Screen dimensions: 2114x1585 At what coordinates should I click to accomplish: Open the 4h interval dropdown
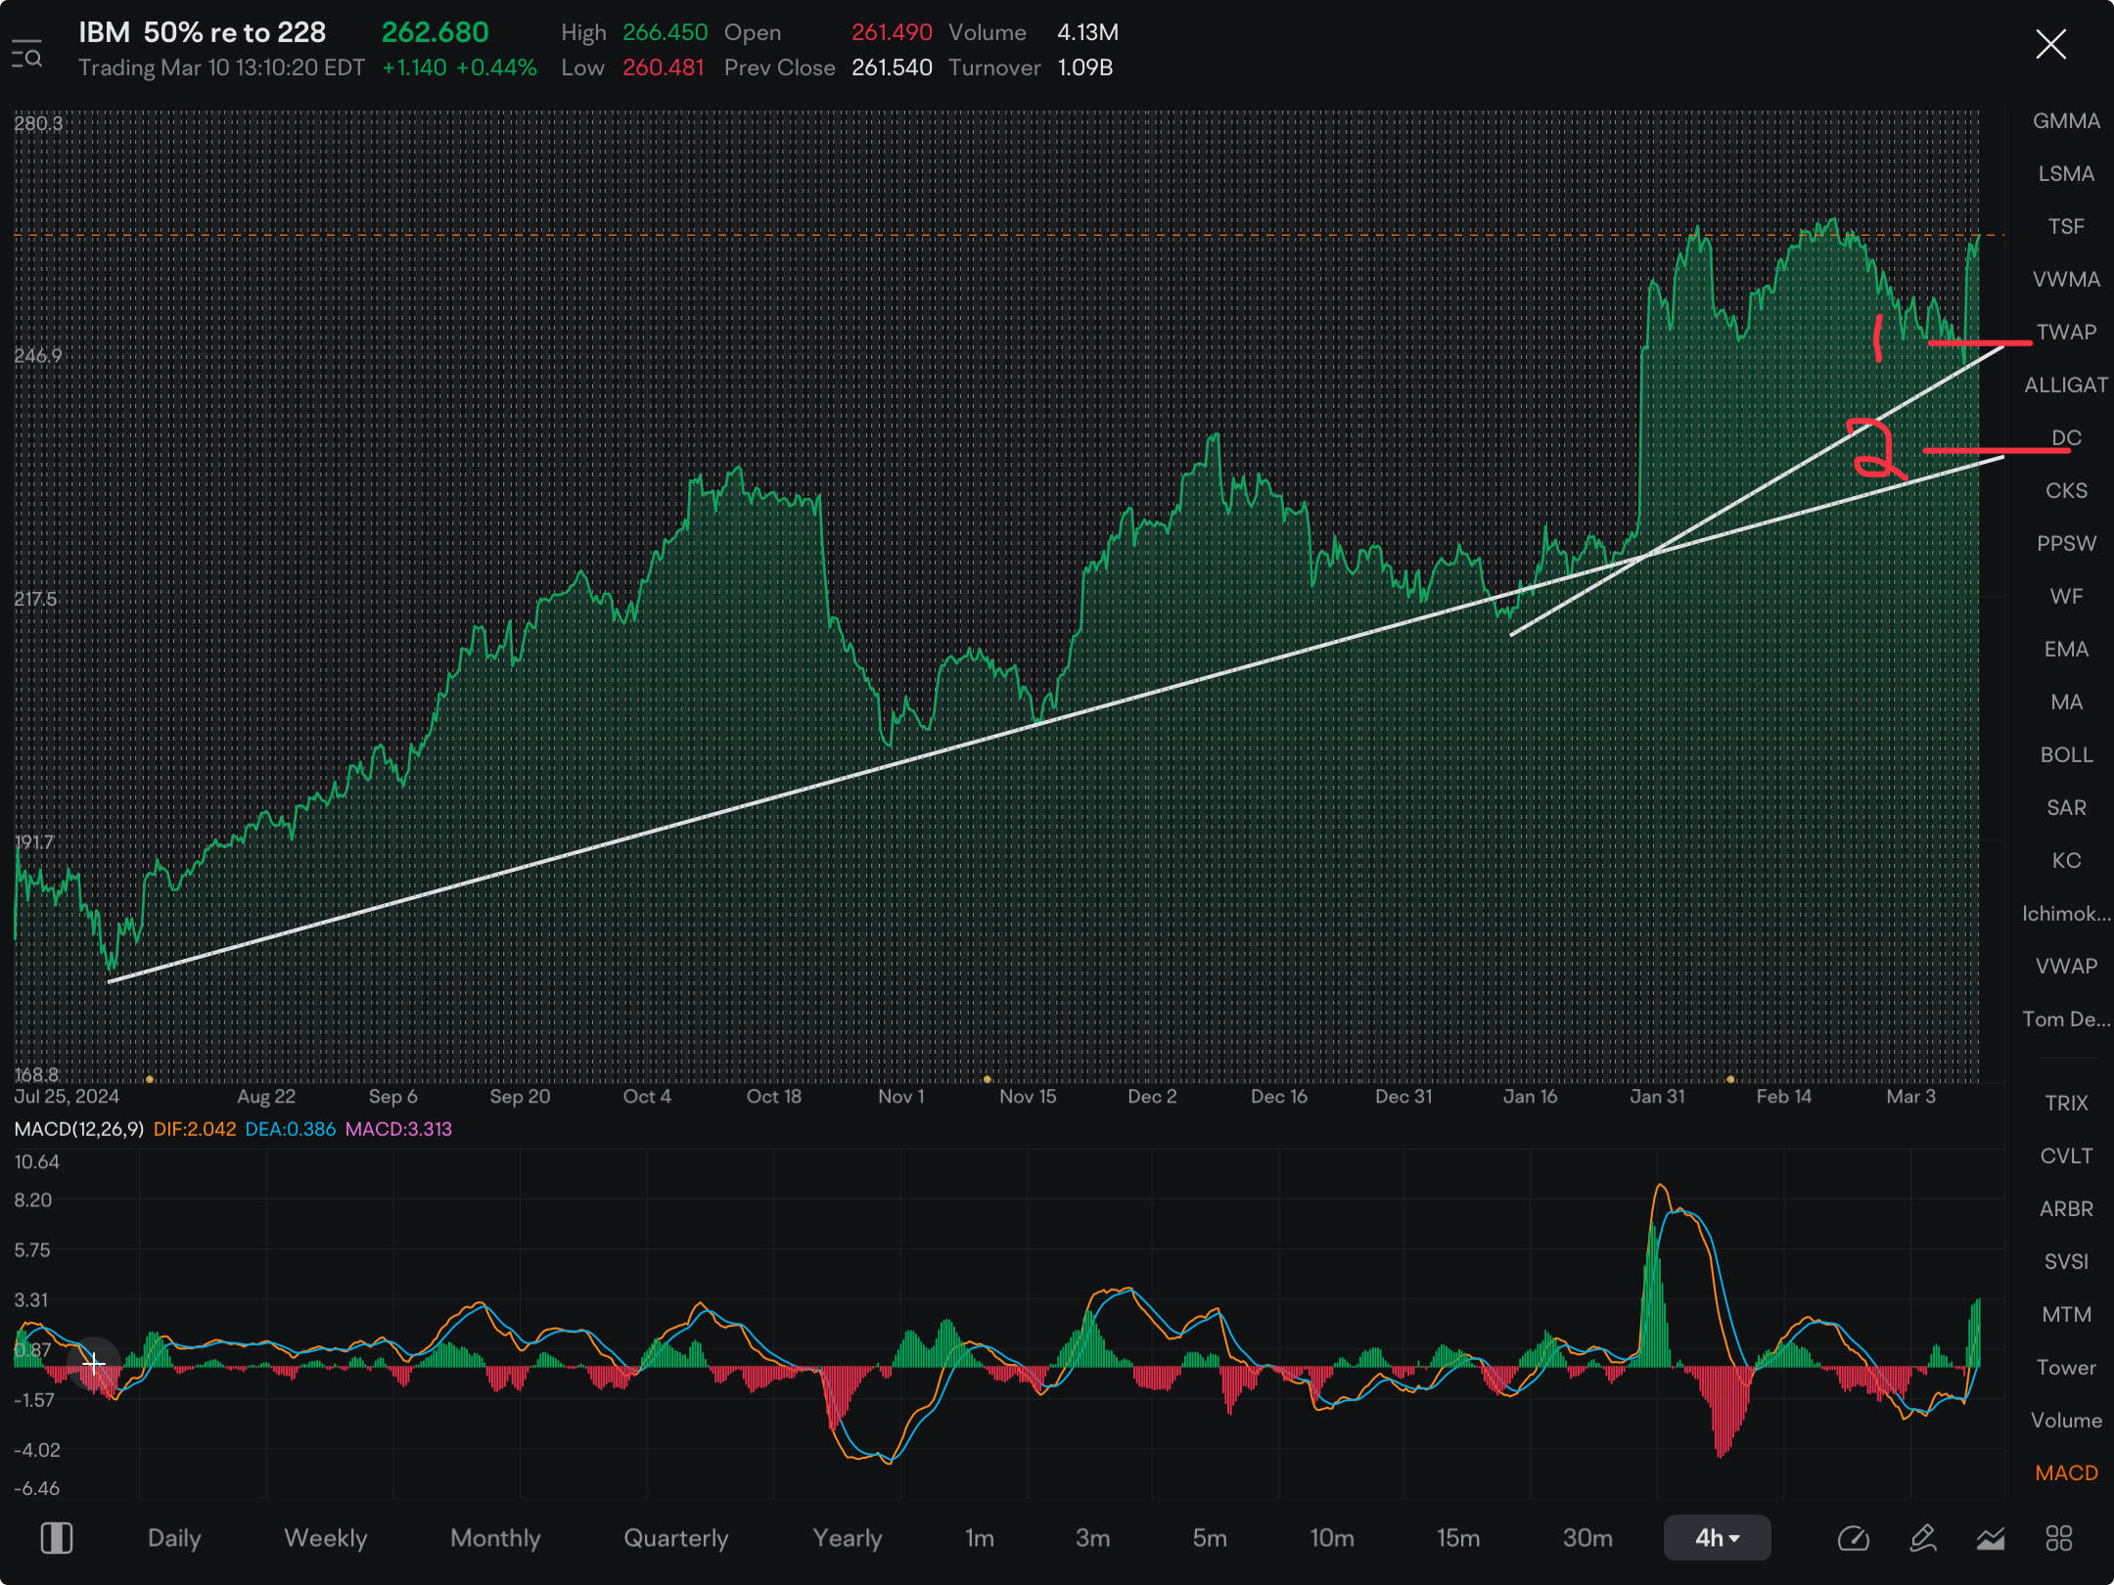click(1717, 1538)
